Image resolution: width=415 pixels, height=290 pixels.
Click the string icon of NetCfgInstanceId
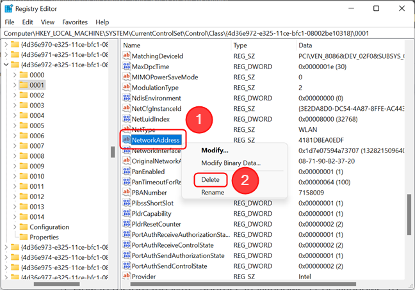[x=127, y=108]
